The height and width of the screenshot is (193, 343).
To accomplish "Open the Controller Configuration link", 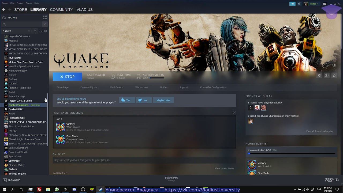I will click(x=213, y=87).
